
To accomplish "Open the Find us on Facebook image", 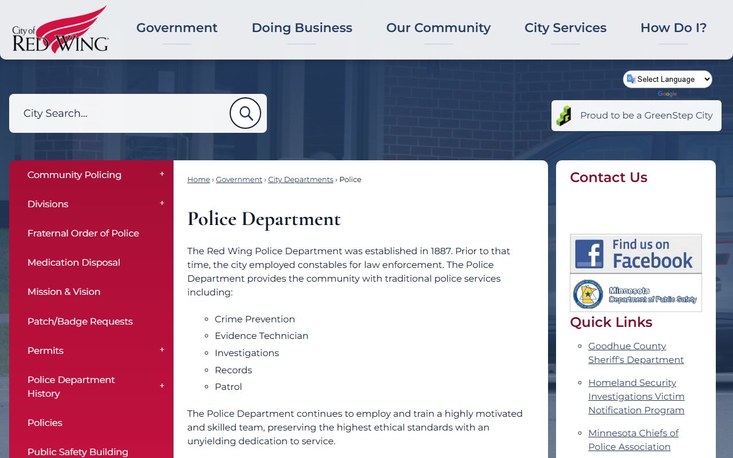I will tap(636, 254).
